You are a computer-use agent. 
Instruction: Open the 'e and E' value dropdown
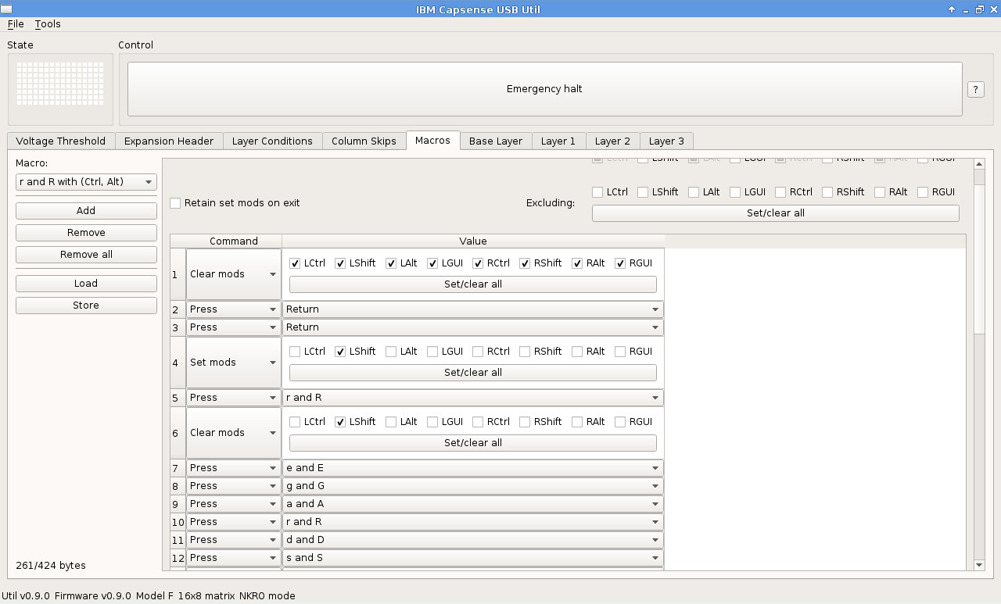(472, 468)
